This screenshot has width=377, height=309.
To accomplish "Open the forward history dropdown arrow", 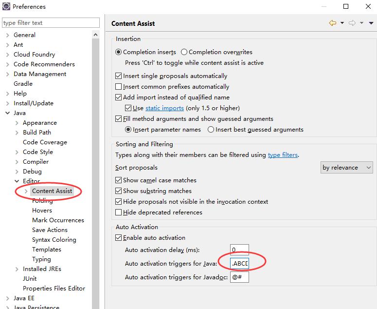I will (361, 23).
